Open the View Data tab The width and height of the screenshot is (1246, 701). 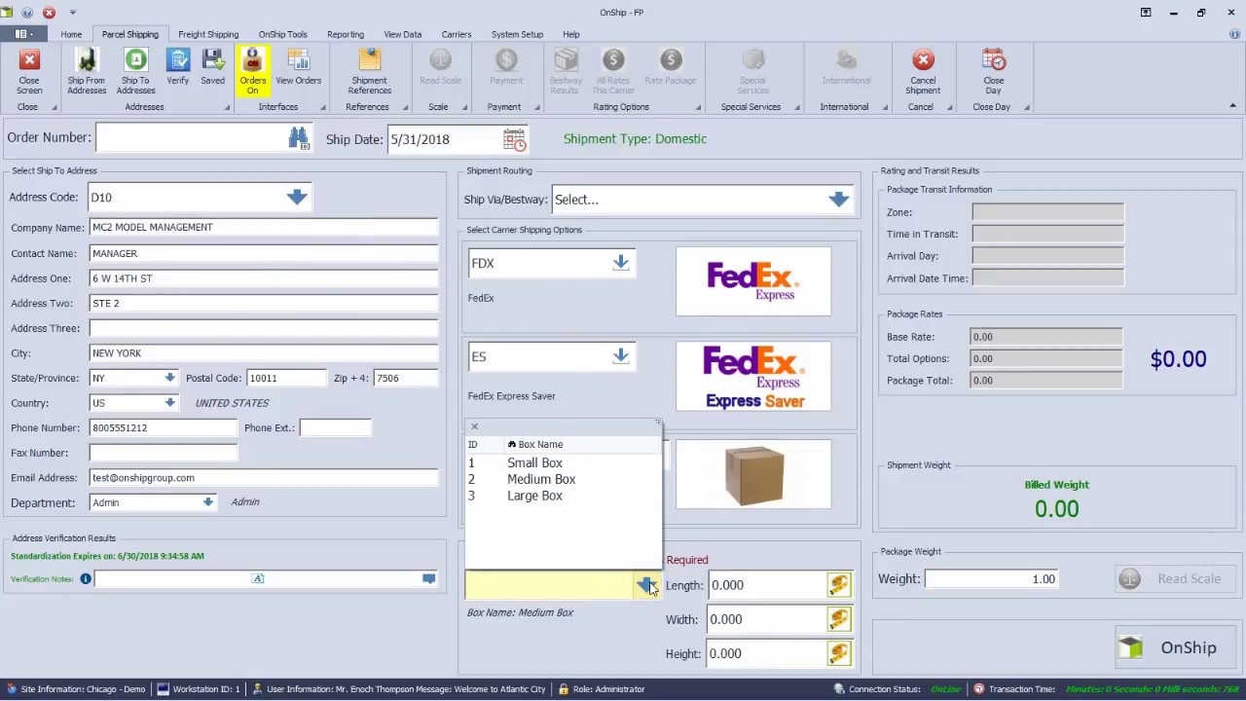pyautogui.click(x=403, y=34)
